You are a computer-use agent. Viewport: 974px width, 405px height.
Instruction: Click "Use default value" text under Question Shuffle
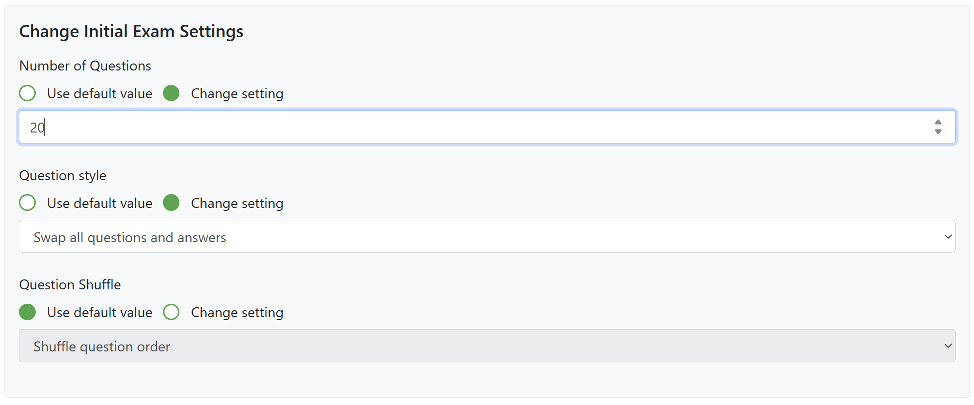(x=99, y=313)
